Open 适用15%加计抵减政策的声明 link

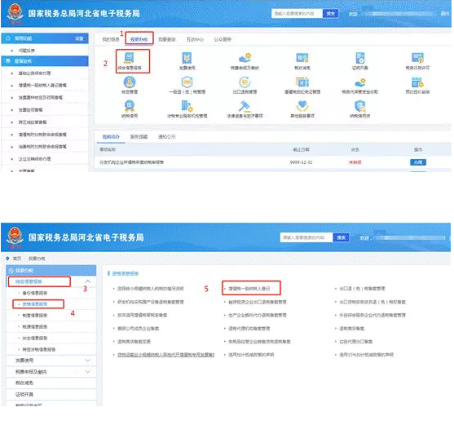(x=366, y=355)
